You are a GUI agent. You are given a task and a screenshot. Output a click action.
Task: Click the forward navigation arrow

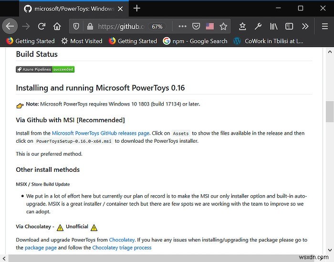click(26, 26)
